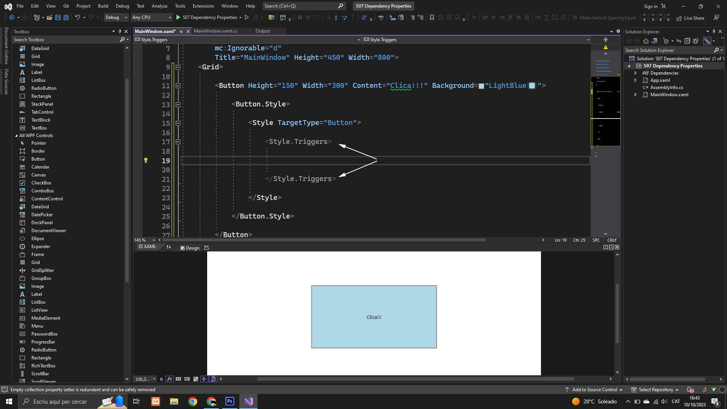Switch to the MainWindow.xaml.cs tab

(215, 31)
